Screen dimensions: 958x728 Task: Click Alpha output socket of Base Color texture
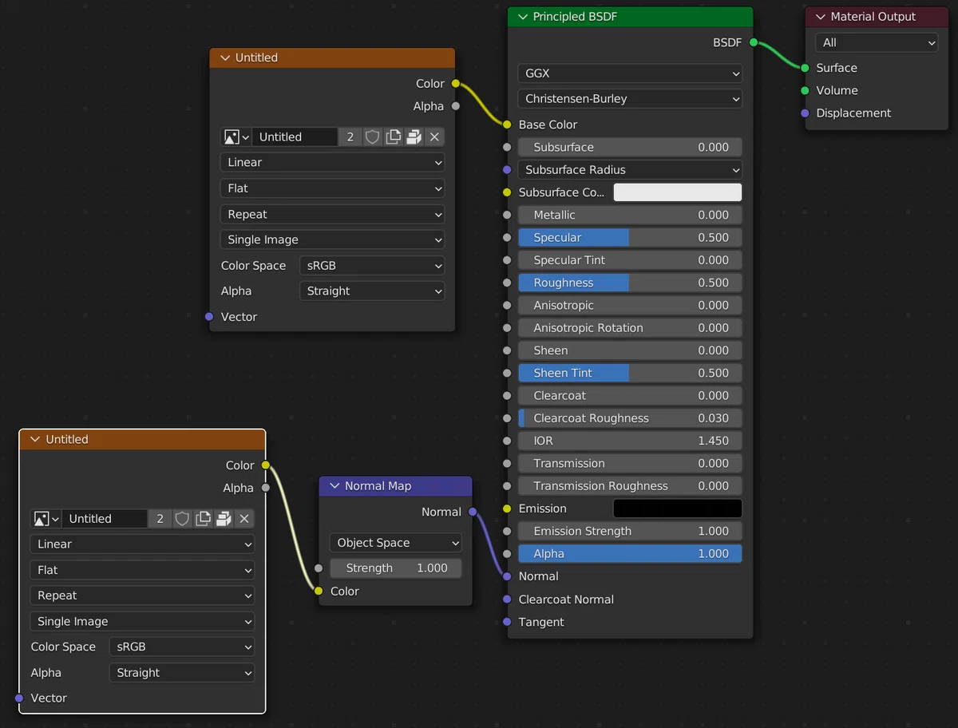[456, 106]
